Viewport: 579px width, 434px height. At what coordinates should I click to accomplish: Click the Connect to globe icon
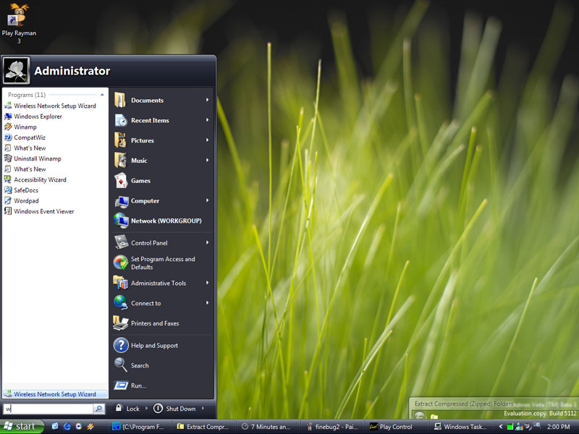pyautogui.click(x=121, y=303)
